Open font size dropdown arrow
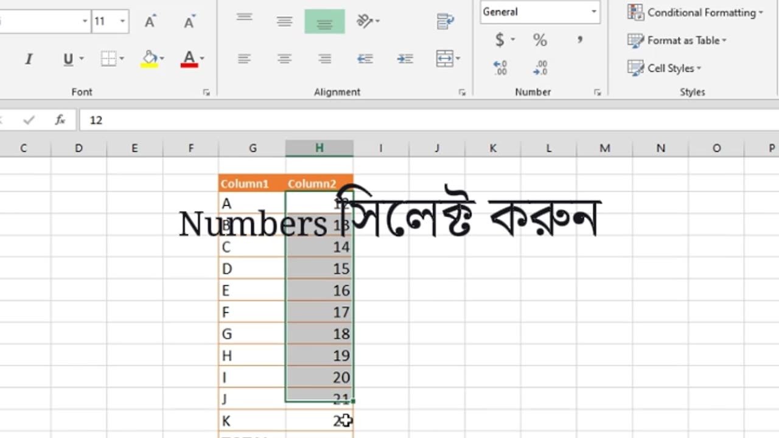This screenshot has height=438, width=779. (122, 22)
